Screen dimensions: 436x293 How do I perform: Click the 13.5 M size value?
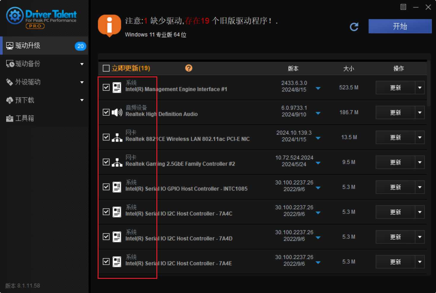point(349,137)
